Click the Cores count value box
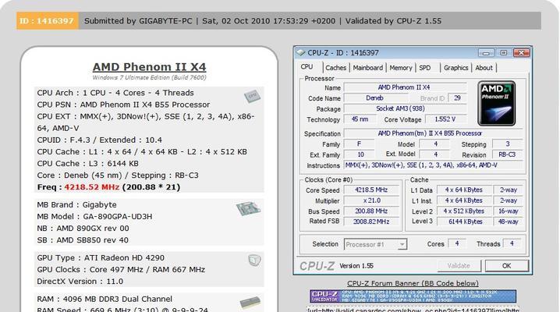 tap(457, 243)
